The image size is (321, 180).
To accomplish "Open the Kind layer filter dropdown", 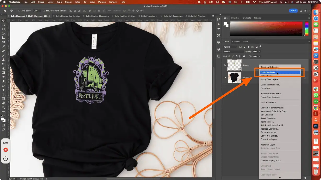I will pyautogui.click(x=230, y=47).
